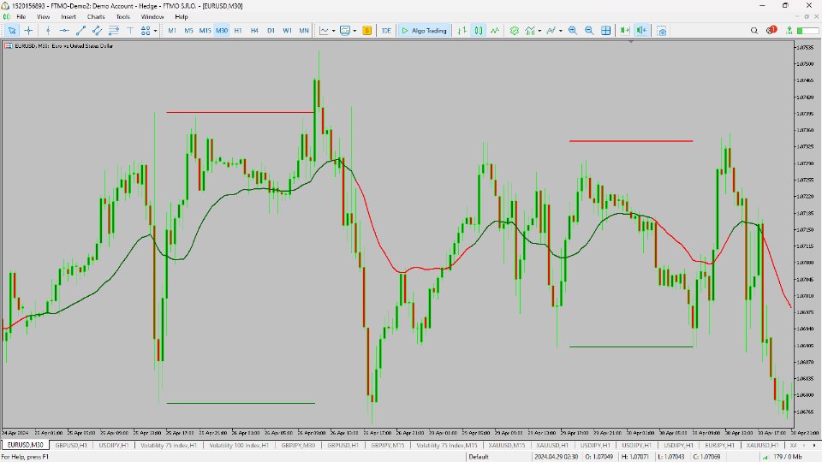Click the MetaTrader logo beside File menu
Screen dimensions: 822x462
[x=6, y=17]
